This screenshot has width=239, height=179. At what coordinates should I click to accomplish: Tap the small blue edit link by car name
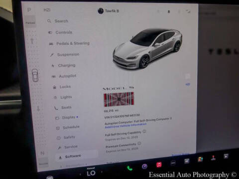188,85
